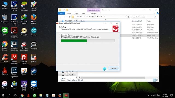
Task: Launch Google Chrome desktop icon
Action: (x=5, y=46)
